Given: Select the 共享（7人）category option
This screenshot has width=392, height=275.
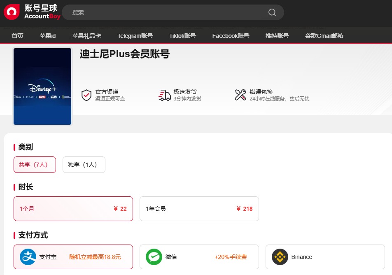Looking at the screenshot, I should click(x=35, y=165).
